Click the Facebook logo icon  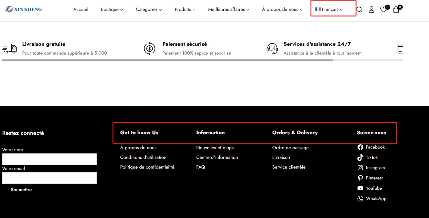[x=360, y=147]
